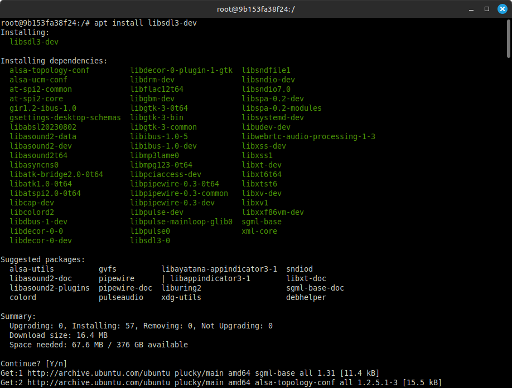Click the package gir1.2-ibus-1.0
Screen dimensions: 512x388
(x=43, y=108)
